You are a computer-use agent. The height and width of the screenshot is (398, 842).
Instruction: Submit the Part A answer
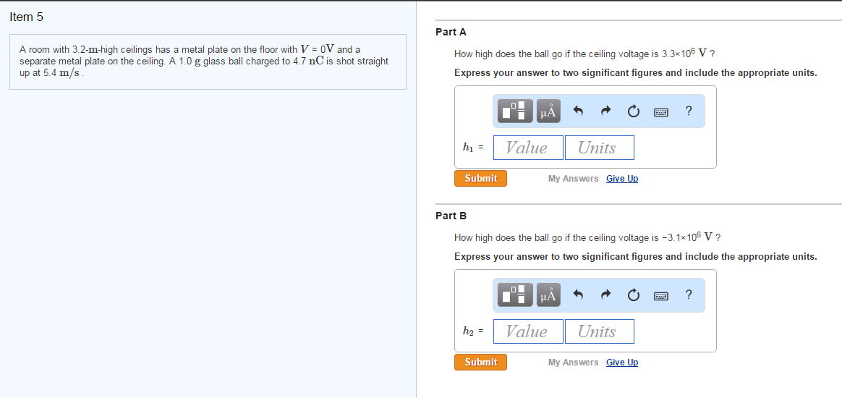point(480,178)
